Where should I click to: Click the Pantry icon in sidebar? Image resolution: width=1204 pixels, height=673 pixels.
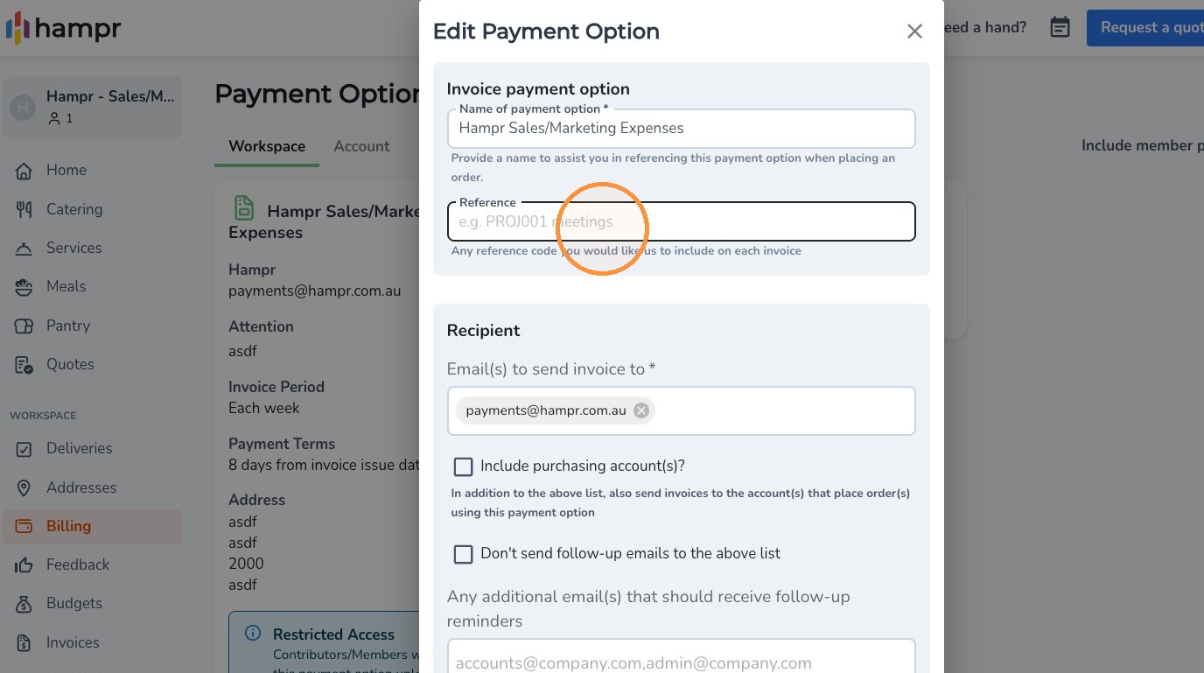(24, 326)
